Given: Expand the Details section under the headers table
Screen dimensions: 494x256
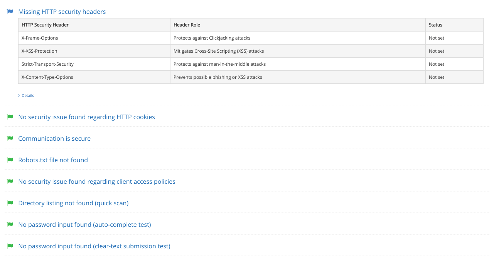Looking at the screenshot, I should pyautogui.click(x=26, y=95).
